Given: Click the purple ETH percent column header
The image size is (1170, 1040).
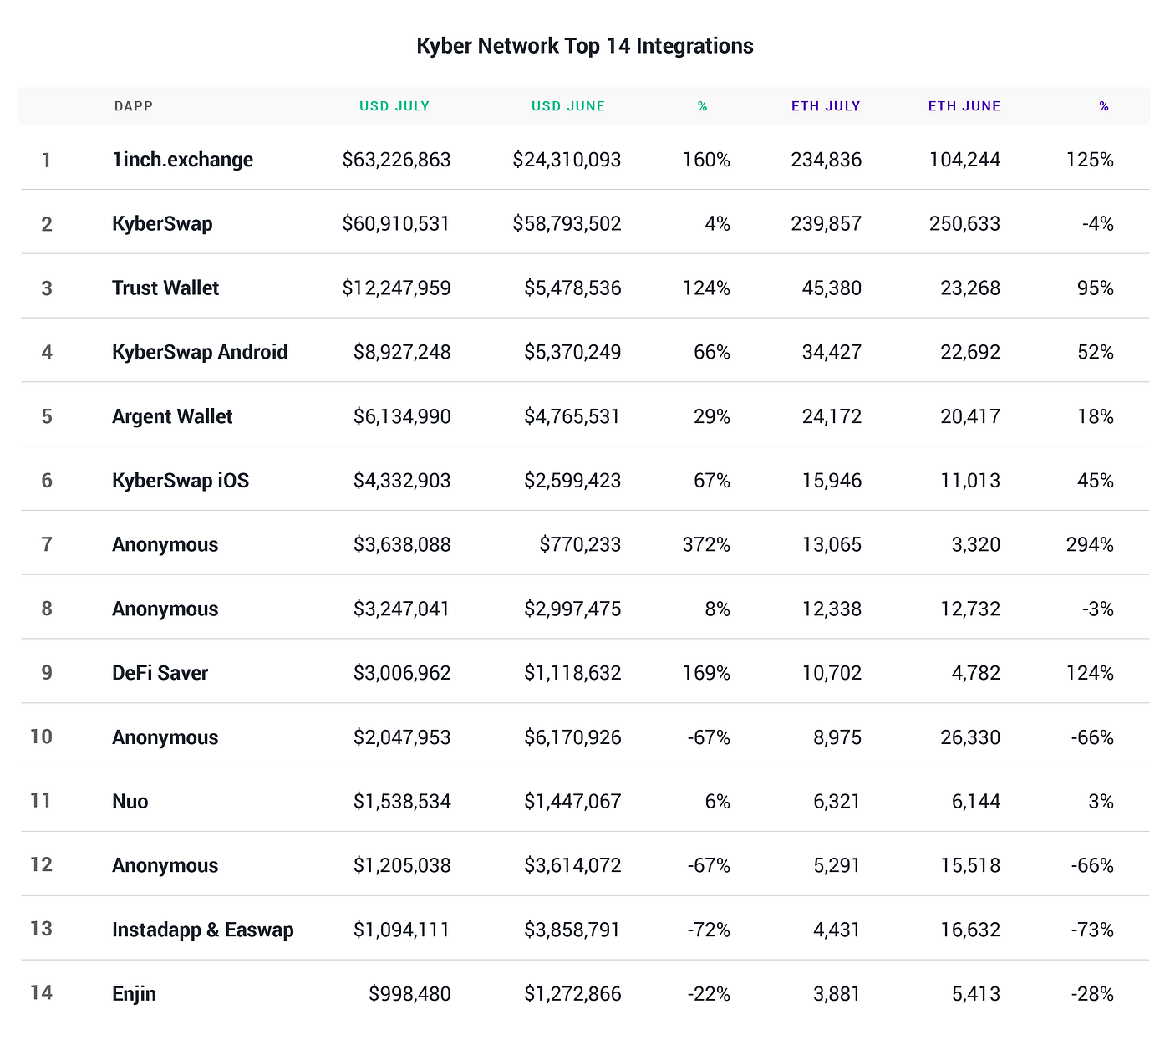Looking at the screenshot, I should 1104,106.
